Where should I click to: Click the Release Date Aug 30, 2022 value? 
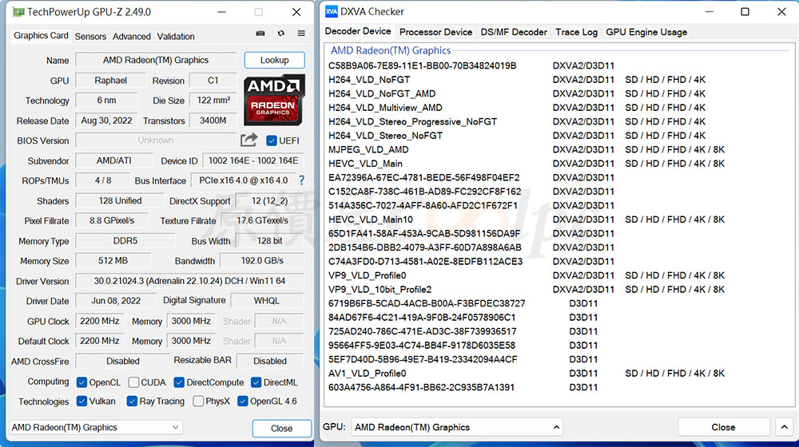click(106, 121)
